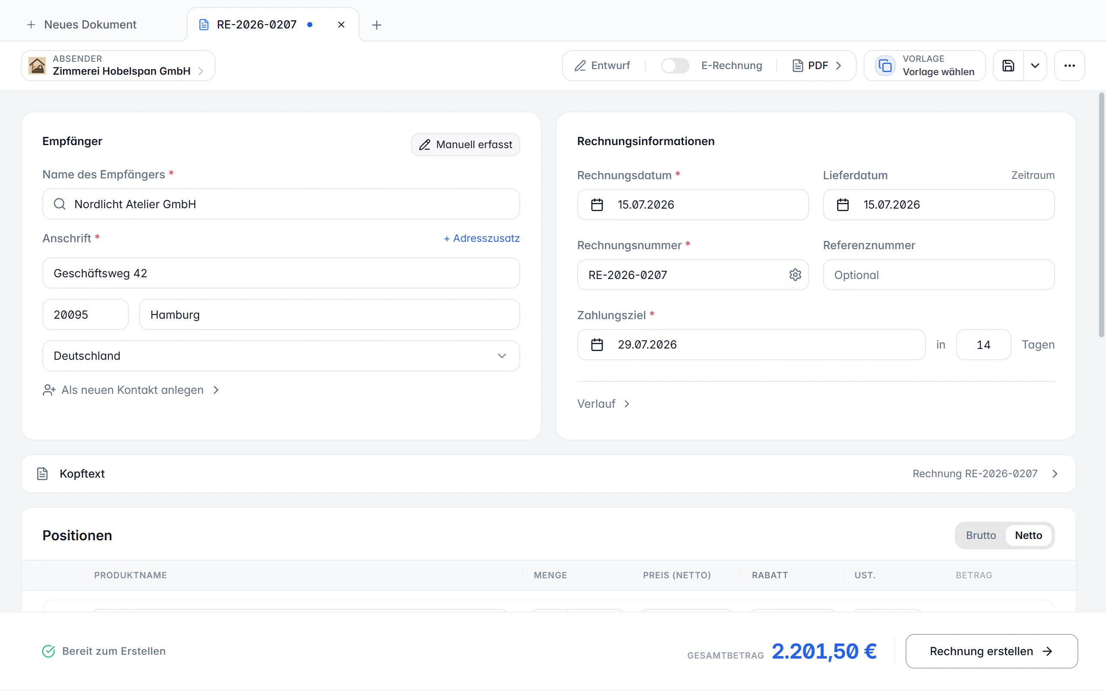Close the RE-2026-0207 tab
The height and width of the screenshot is (691, 1106).
point(341,25)
